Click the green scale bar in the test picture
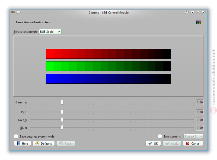The width and height of the screenshot is (217, 160). 108,66
